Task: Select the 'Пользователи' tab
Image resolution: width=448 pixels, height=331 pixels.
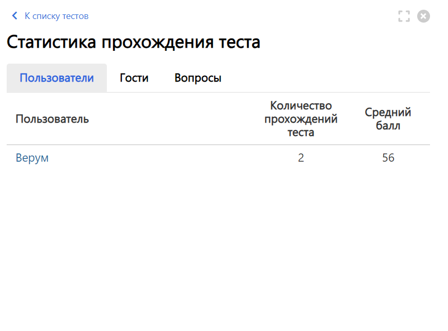Action: pos(57,78)
